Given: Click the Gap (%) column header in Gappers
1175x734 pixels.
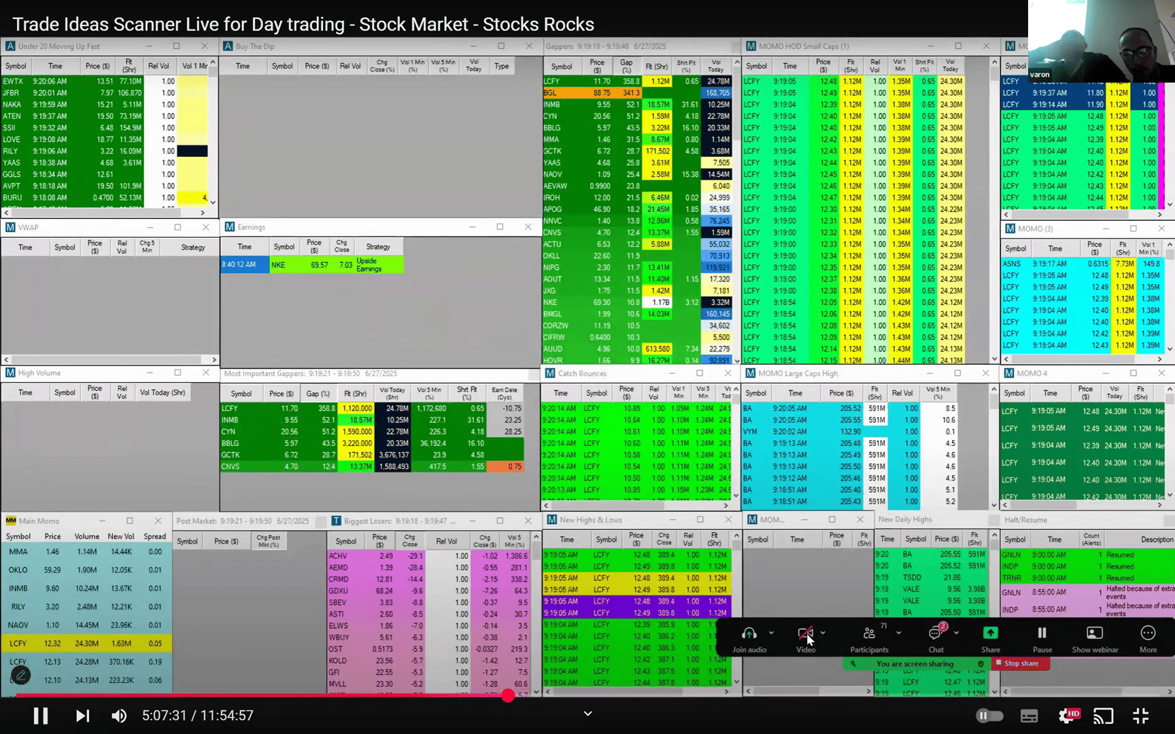Looking at the screenshot, I should click(626, 66).
